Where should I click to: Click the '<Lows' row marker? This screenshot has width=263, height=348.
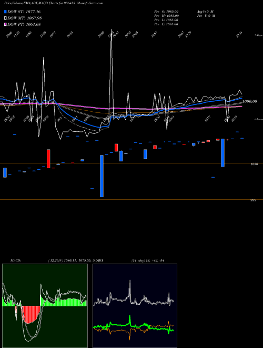click(258, 119)
